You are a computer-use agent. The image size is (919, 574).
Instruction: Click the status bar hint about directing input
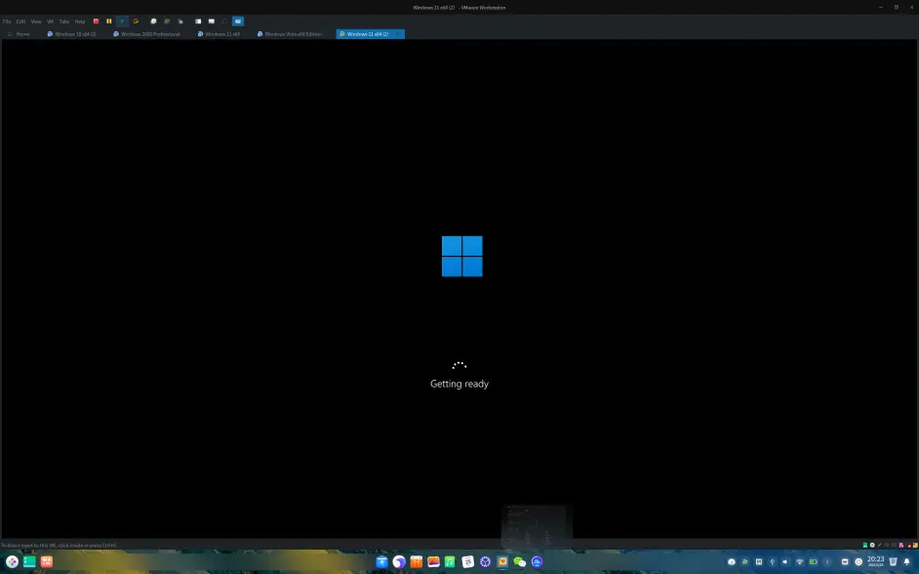(59, 546)
